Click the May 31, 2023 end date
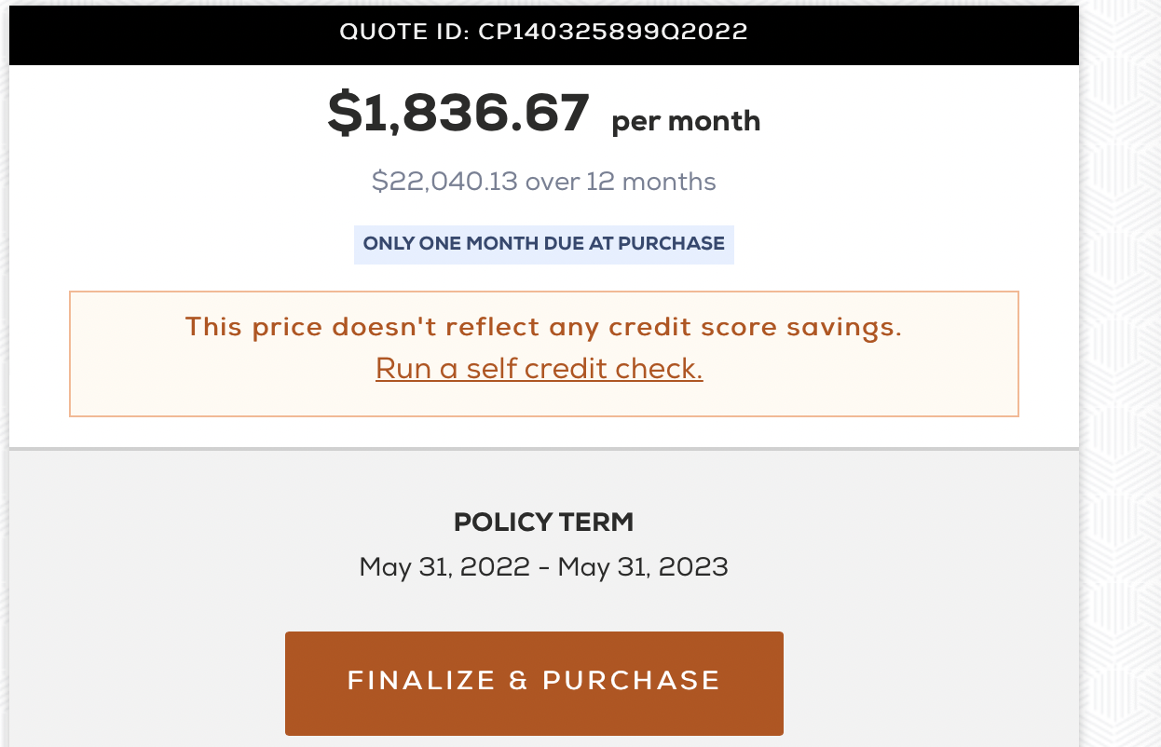The image size is (1161, 747). click(x=643, y=566)
